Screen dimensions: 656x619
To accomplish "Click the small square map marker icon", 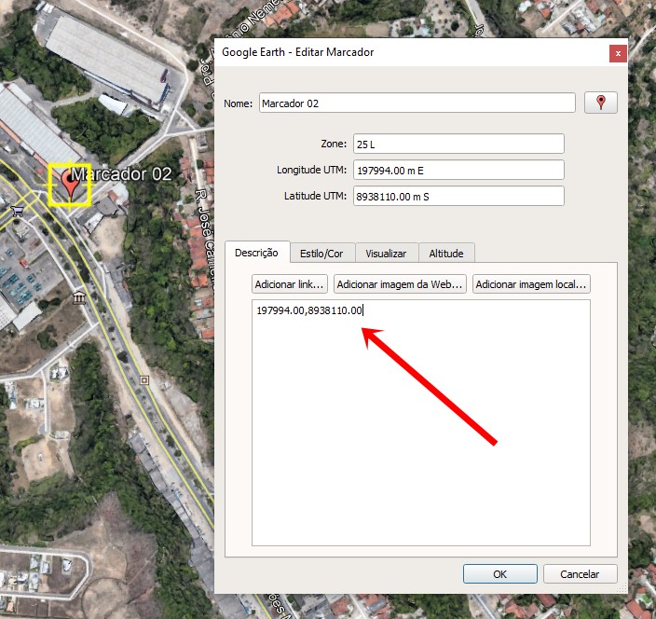I will [x=144, y=380].
